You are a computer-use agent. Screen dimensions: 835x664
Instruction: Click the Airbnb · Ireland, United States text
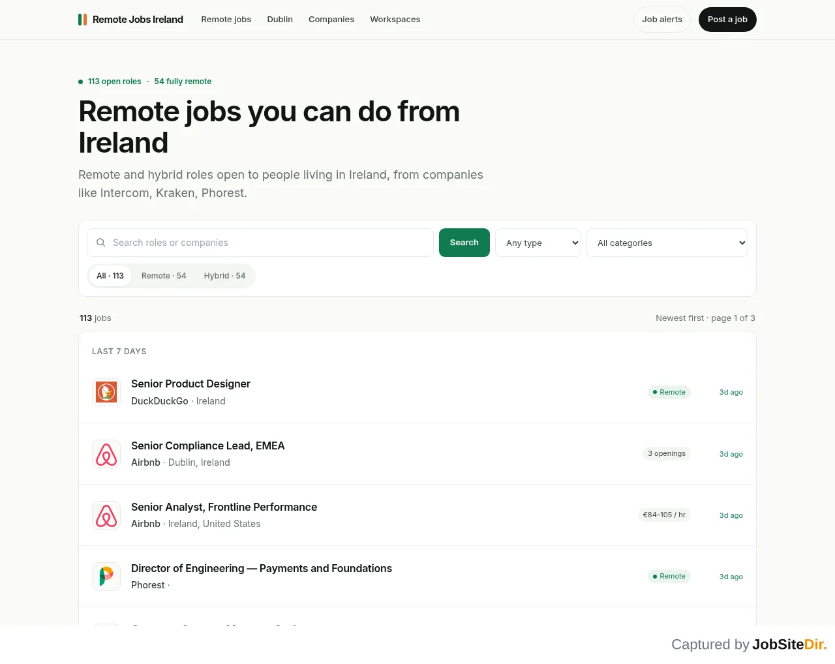pos(196,524)
